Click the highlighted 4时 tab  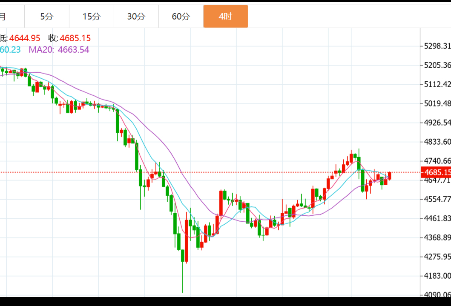(x=225, y=17)
